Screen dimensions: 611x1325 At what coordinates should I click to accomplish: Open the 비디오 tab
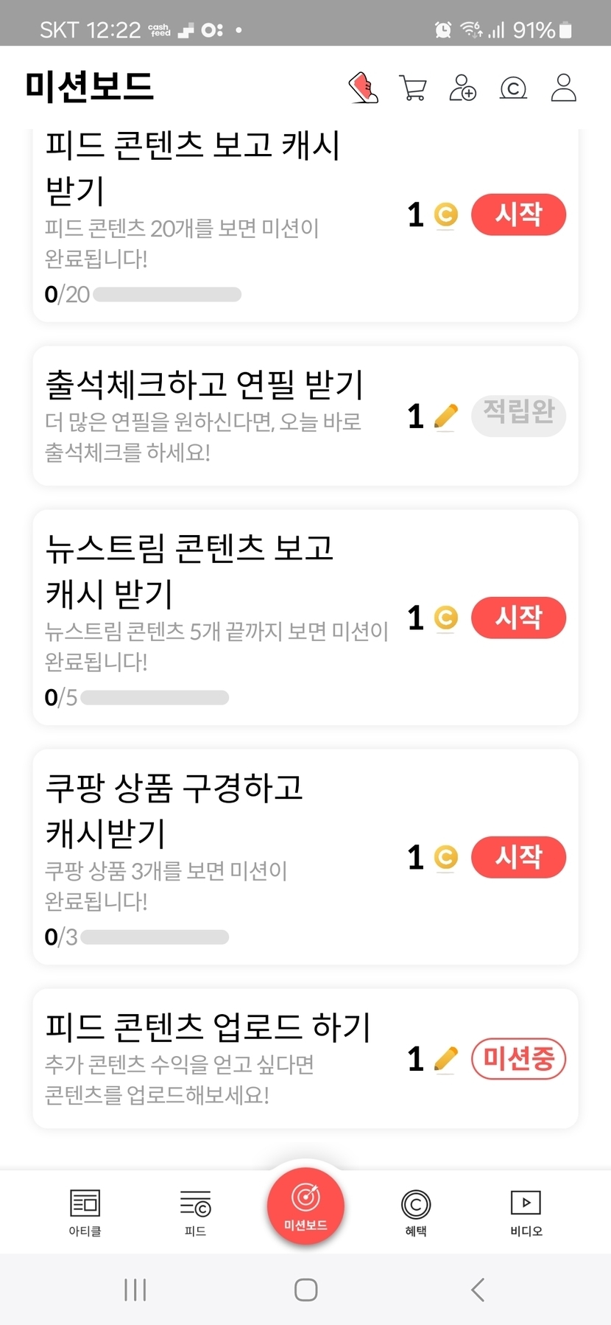pos(526,1212)
